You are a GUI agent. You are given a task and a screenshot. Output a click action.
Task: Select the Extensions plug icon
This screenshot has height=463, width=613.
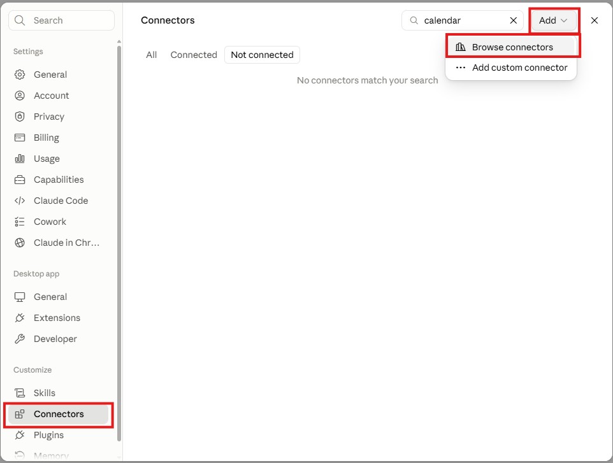click(20, 318)
